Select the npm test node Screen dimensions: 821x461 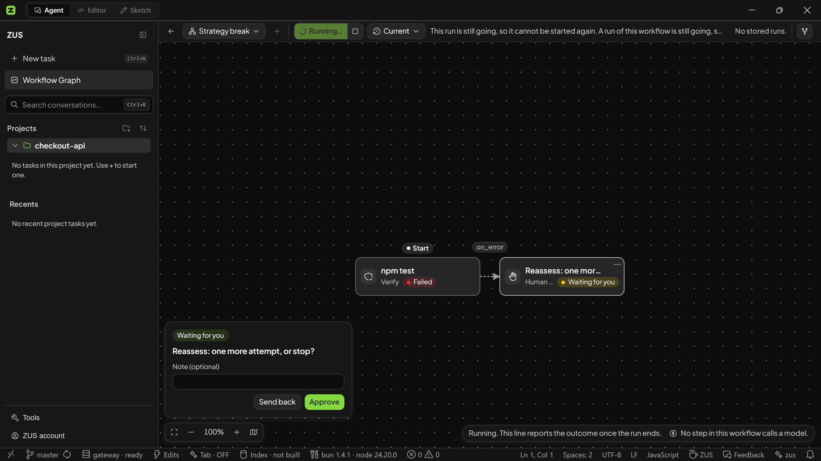(x=417, y=276)
